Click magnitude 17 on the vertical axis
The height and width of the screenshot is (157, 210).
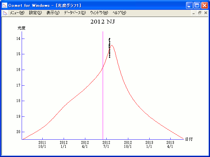(18, 85)
